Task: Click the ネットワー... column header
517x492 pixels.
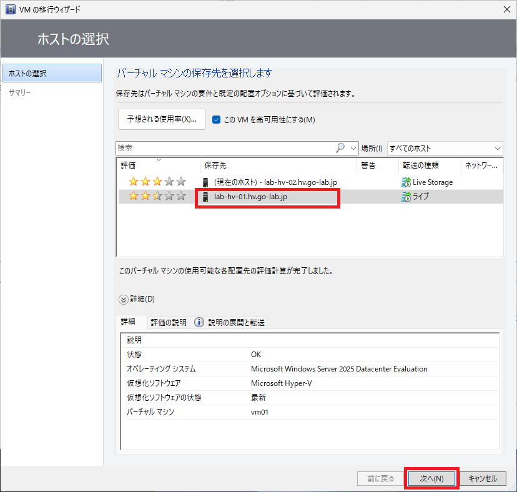Action: coord(481,165)
